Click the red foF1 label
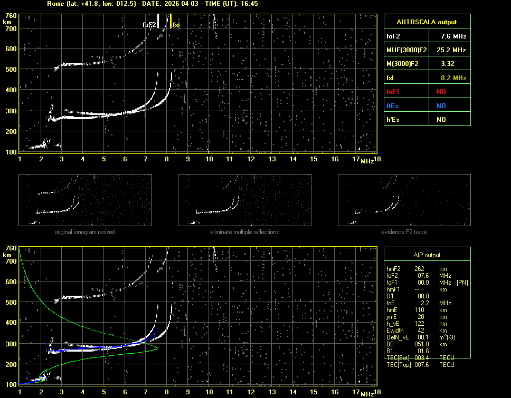The width and height of the screenshot is (511, 398). [393, 92]
